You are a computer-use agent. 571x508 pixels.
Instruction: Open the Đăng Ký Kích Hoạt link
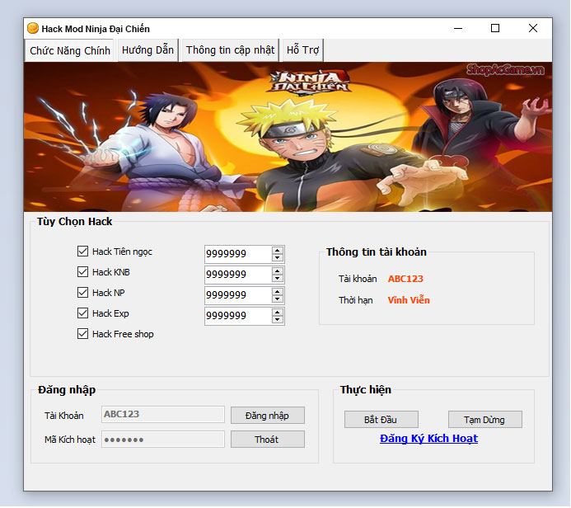tap(428, 439)
